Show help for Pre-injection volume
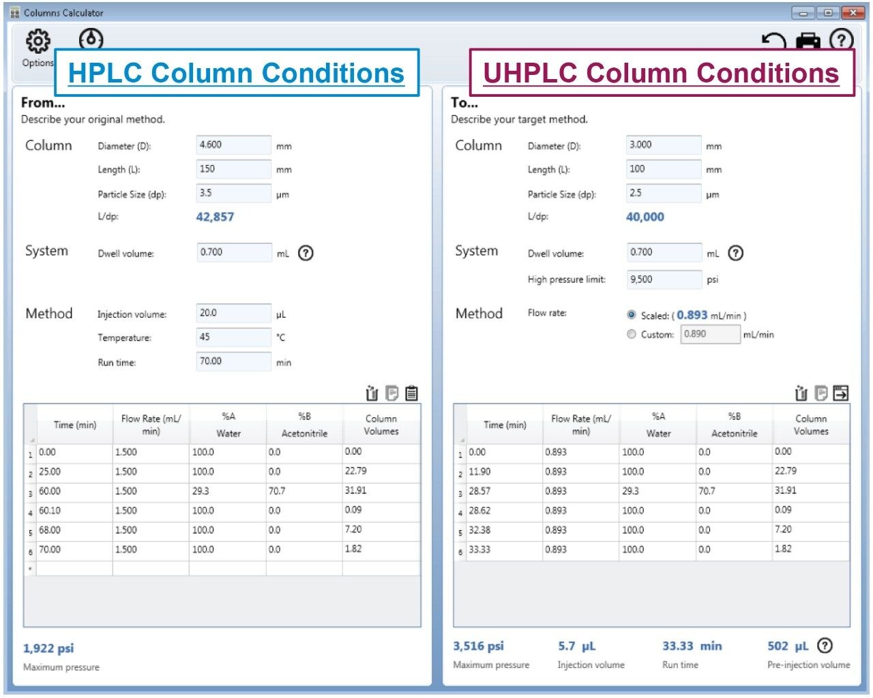Image resolution: width=873 pixels, height=698 pixels. (825, 646)
